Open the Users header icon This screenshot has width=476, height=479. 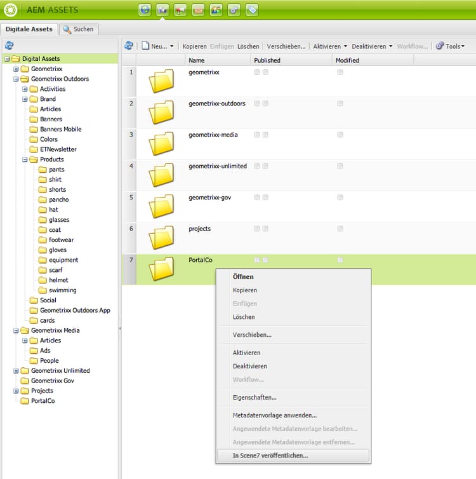coord(216,10)
